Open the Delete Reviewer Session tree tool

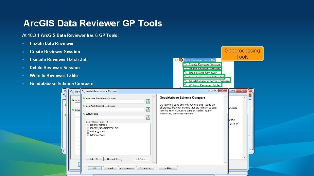pos(204,68)
